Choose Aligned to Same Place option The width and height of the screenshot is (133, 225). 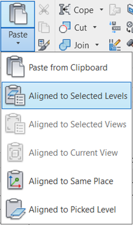click(67, 181)
